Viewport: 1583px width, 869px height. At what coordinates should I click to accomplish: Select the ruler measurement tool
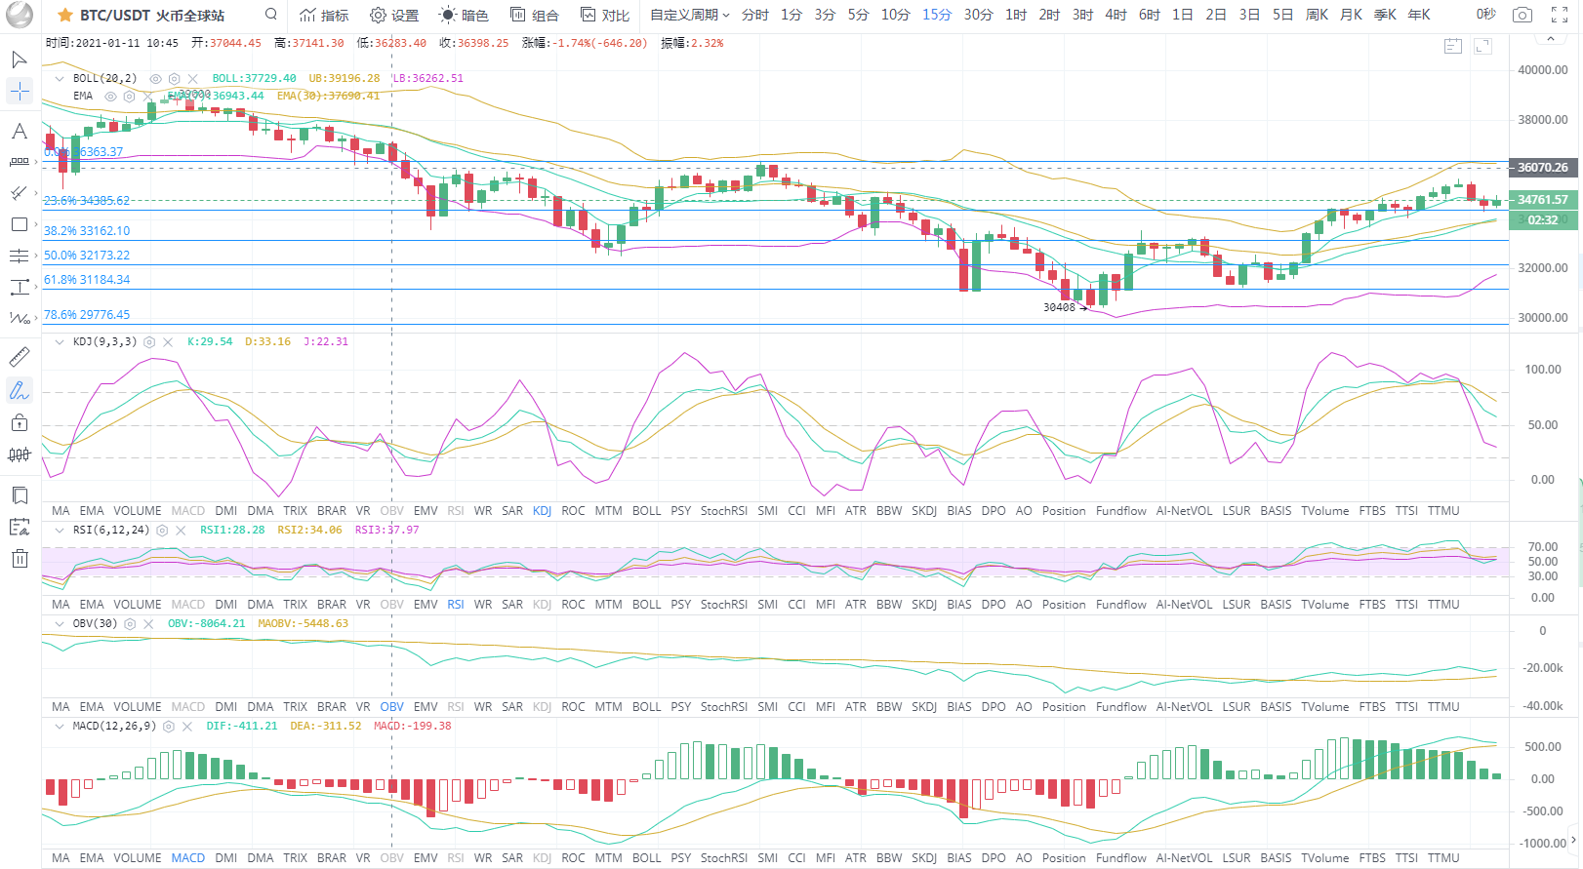pyautogui.click(x=19, y=357)
